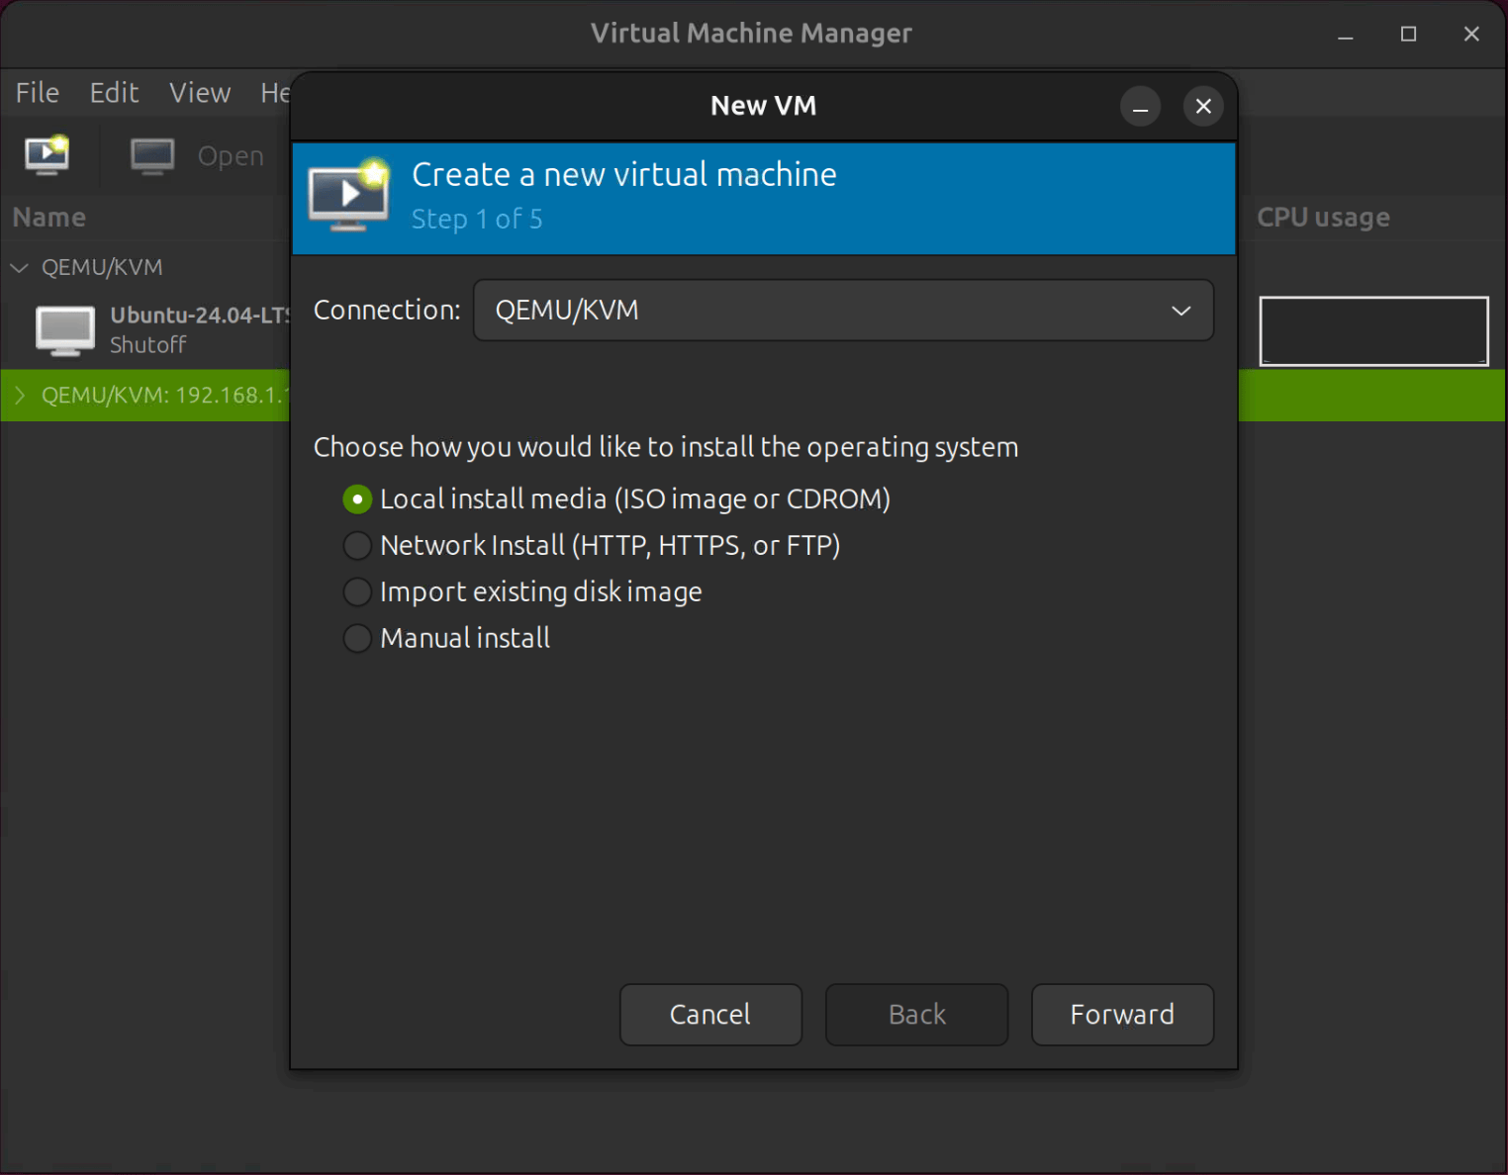Click the create new virtual machine toolbar icon

47,155
